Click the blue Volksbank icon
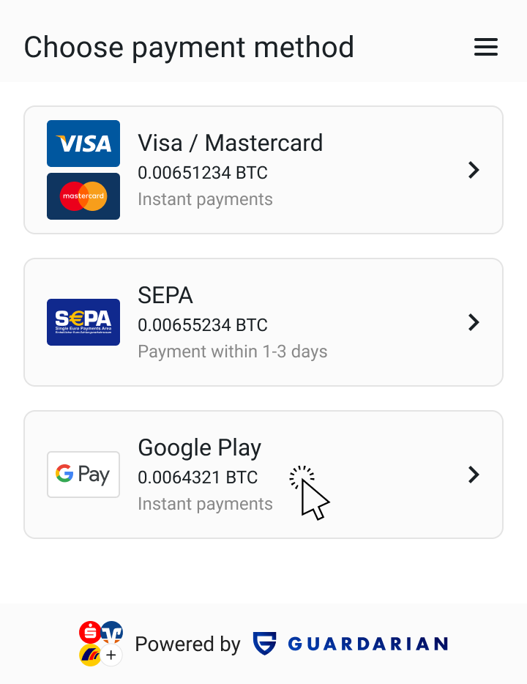This screenshot has width=527, height=684. [x=112, y=632]
